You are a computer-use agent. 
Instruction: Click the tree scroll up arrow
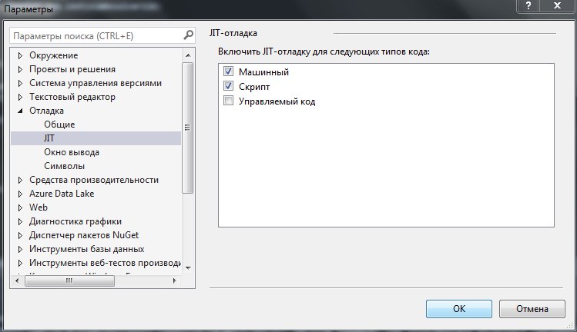tap(188, 55)
